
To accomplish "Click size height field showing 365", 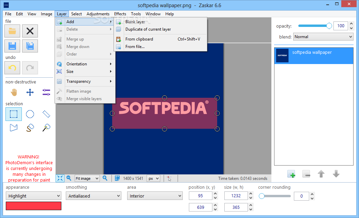I will click(236, 207).
